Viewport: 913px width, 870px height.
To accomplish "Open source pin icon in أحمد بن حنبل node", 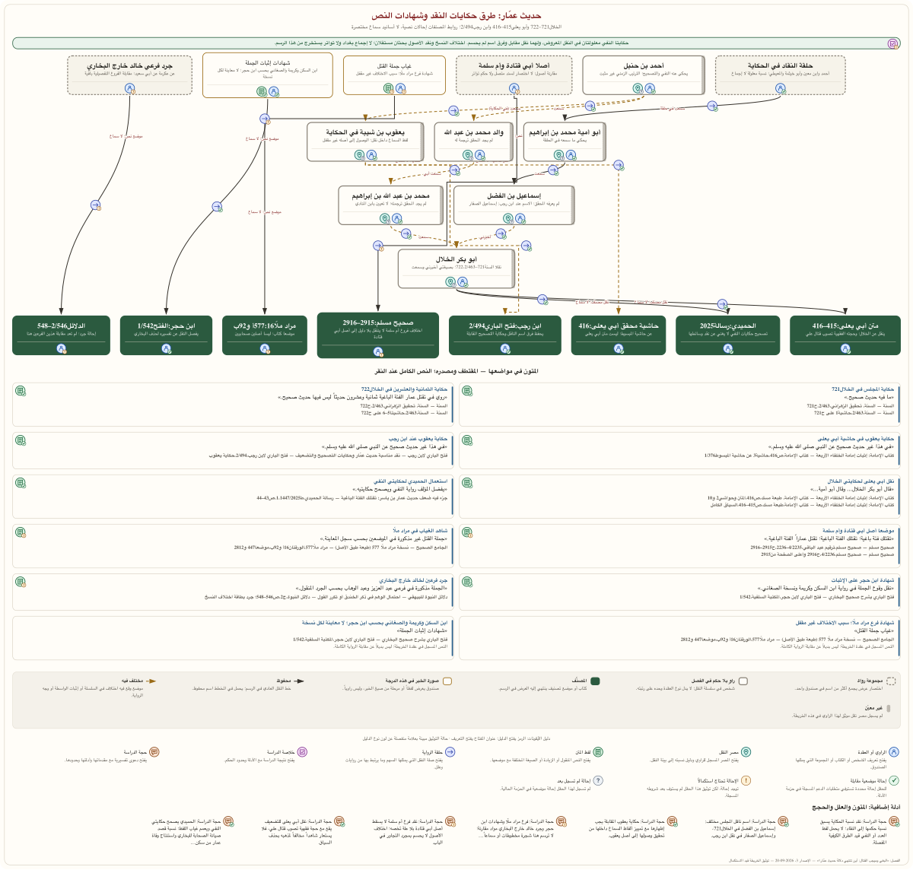I will click(x=638, y=89).
